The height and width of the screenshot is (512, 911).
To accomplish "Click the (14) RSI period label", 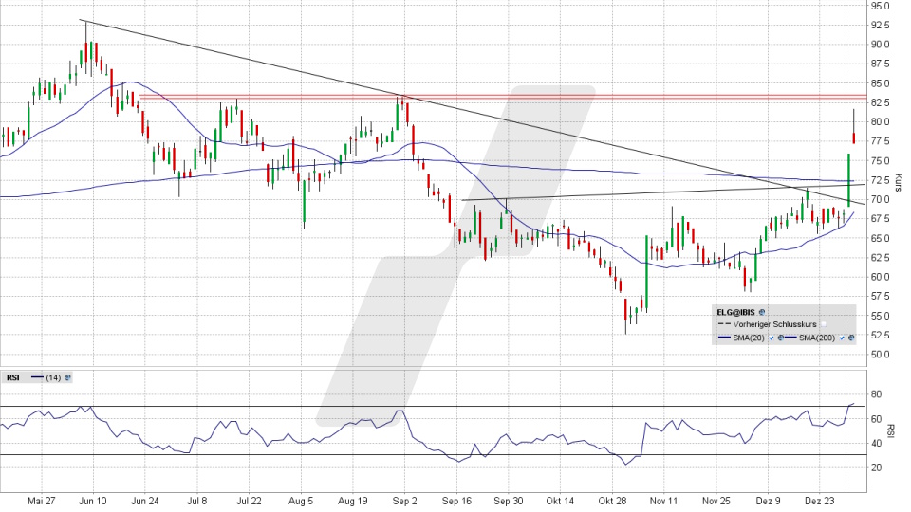I will coord(53,378).
